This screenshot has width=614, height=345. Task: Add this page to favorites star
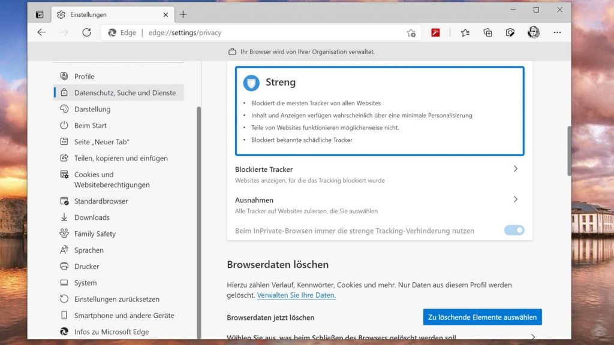point(411,33)
